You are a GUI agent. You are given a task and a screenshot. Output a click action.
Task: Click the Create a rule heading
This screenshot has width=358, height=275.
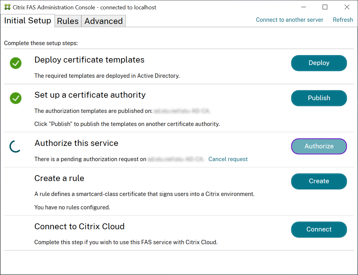(59, 178)
